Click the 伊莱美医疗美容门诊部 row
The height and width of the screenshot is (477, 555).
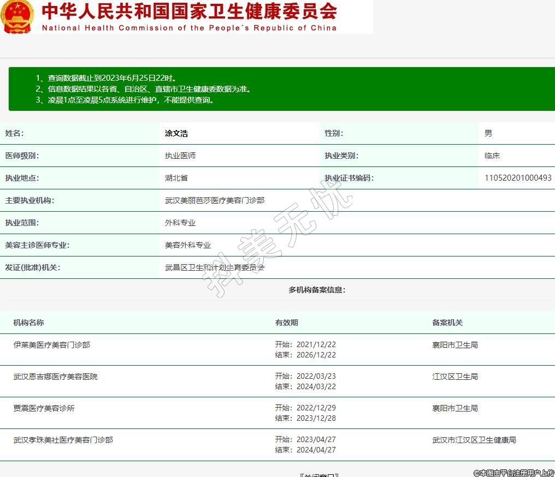click(x=52, y=345)
